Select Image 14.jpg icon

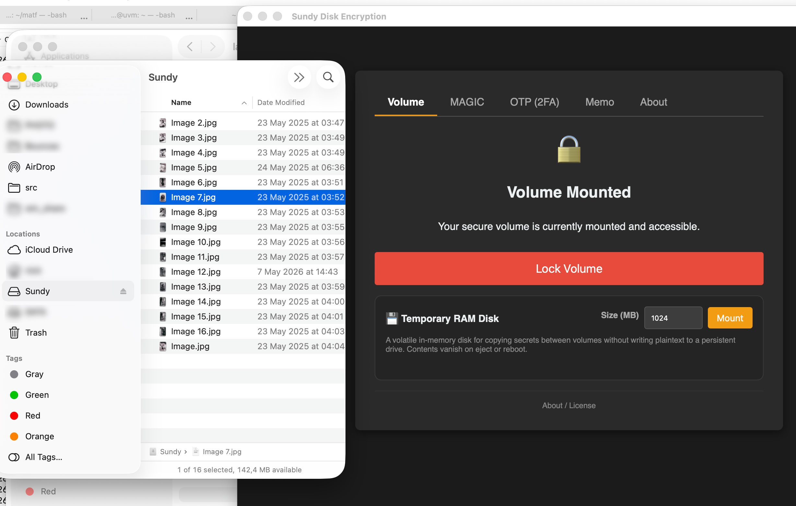(x=163, y=301)
